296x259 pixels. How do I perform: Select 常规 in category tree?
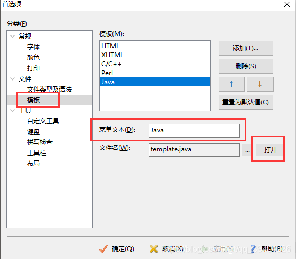[25, 36]
